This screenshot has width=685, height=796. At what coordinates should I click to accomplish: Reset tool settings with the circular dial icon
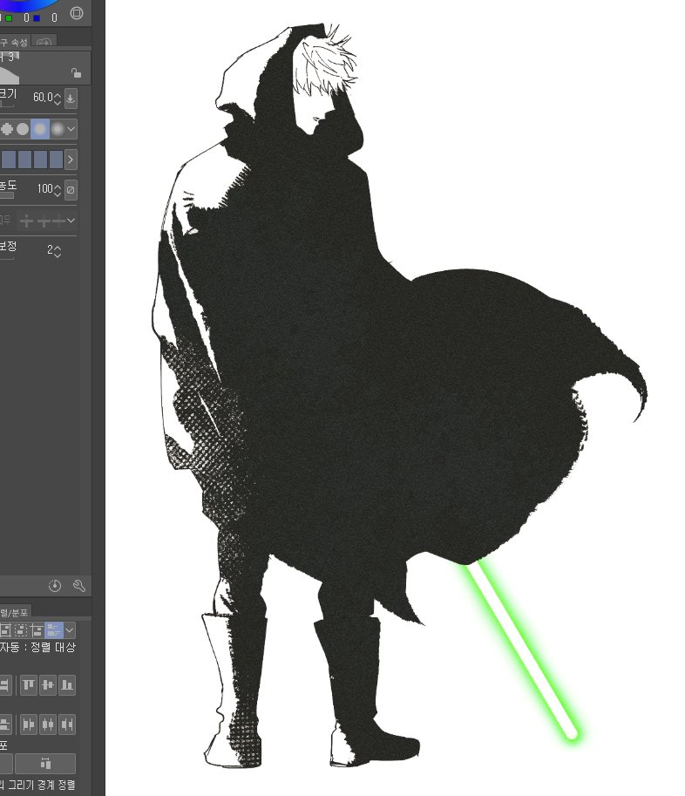tap(55, 586)
